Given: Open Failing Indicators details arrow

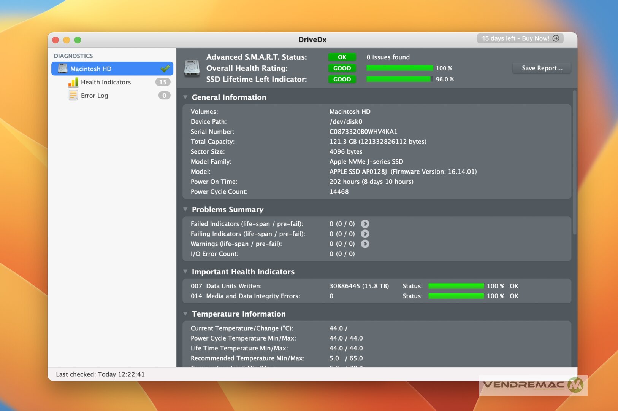Looking at the screenshot, I should click(x=365, y=234).
